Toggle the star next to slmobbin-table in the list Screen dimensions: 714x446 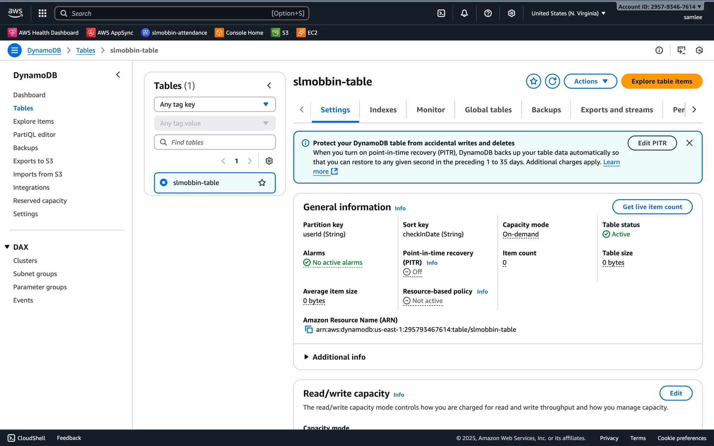pyautogui.click(x=262, y=182)
